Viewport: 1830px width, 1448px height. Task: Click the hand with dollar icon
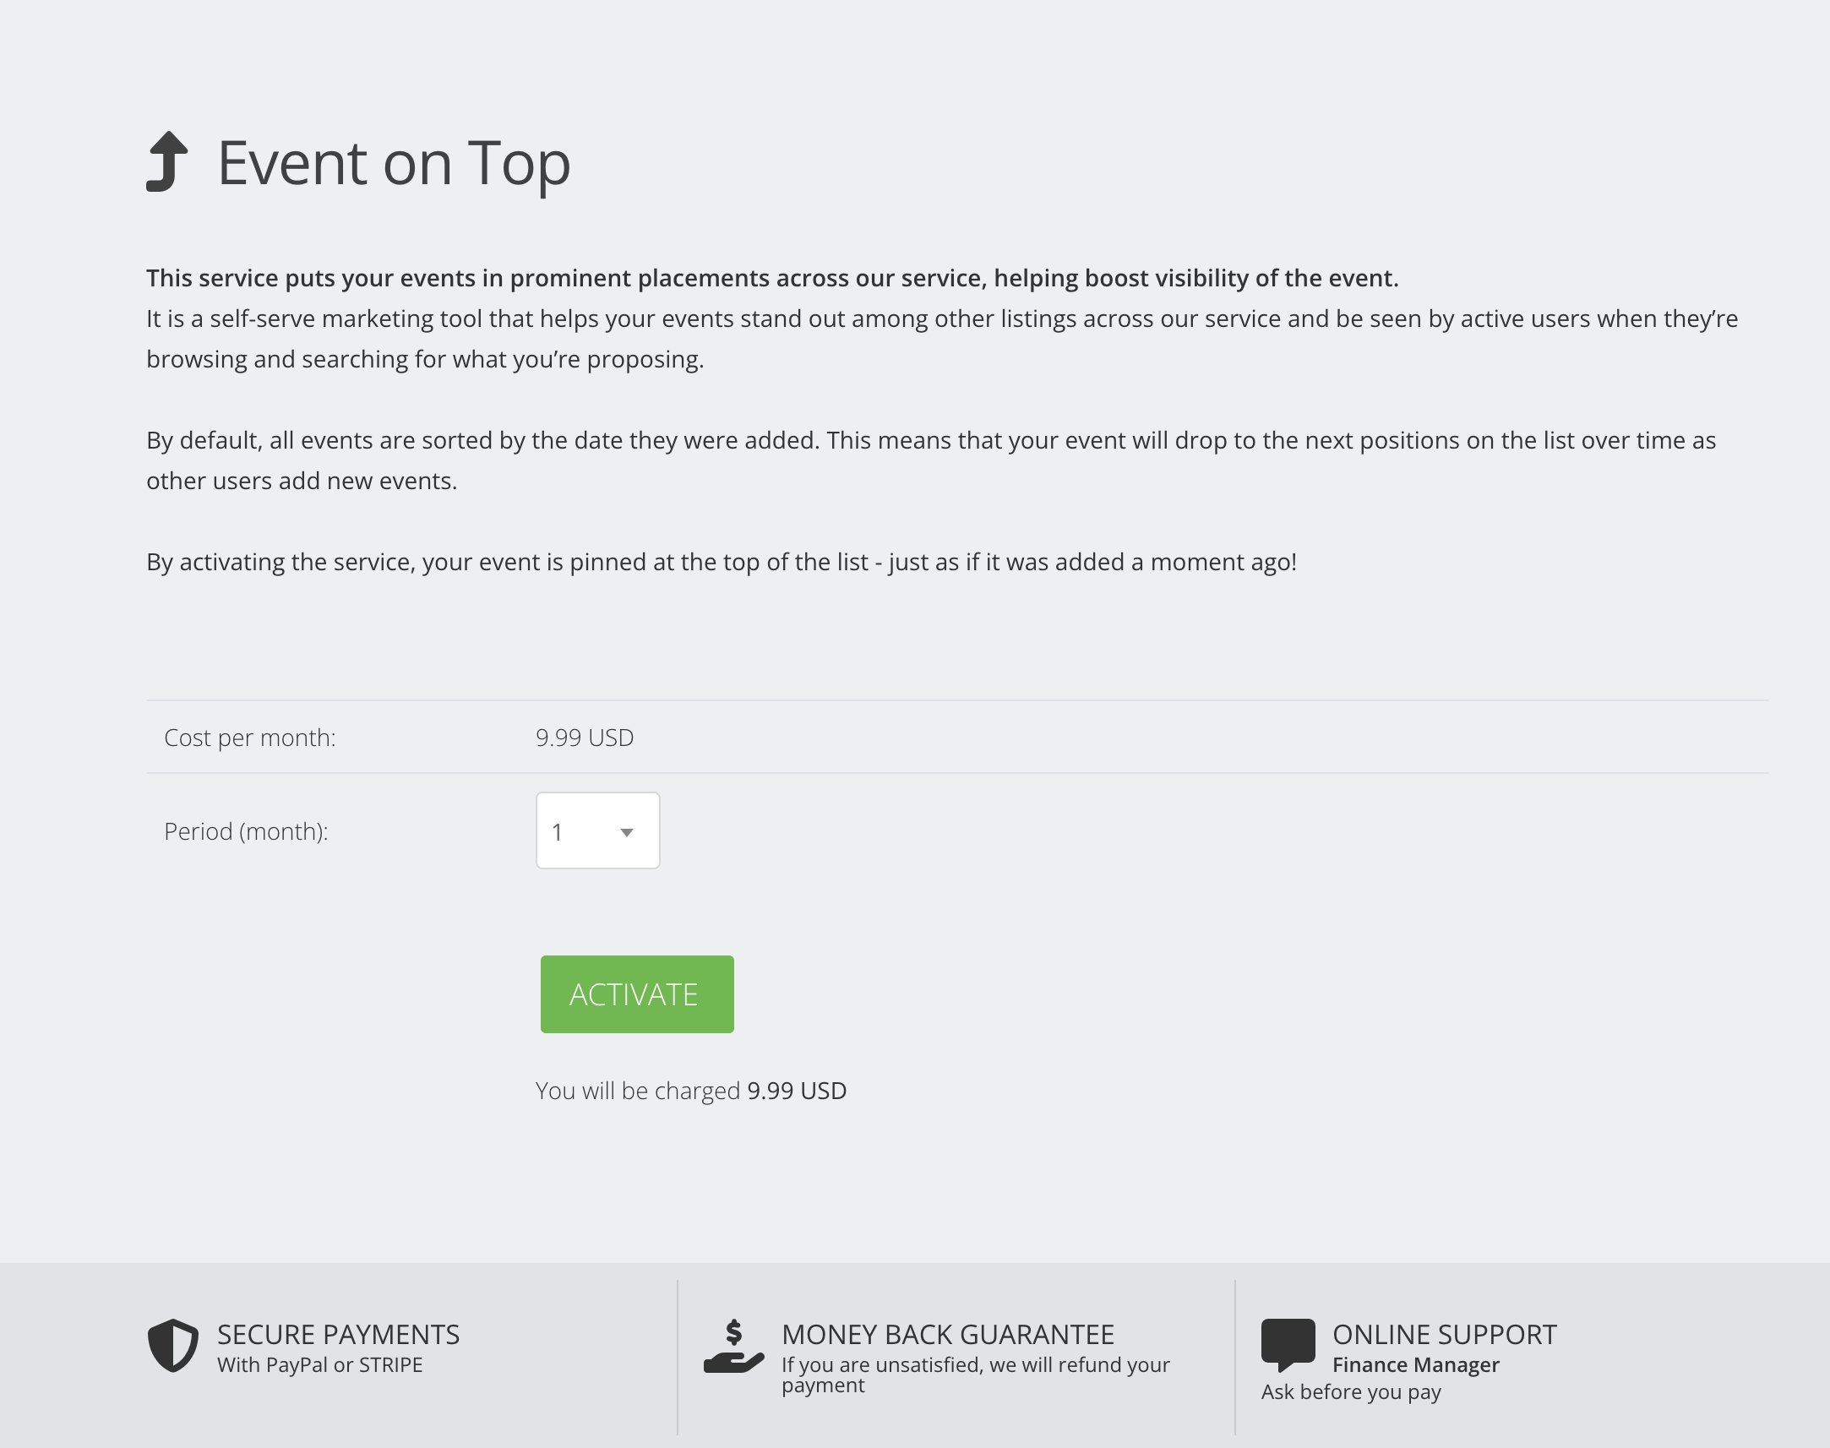tap(734, 1347)
